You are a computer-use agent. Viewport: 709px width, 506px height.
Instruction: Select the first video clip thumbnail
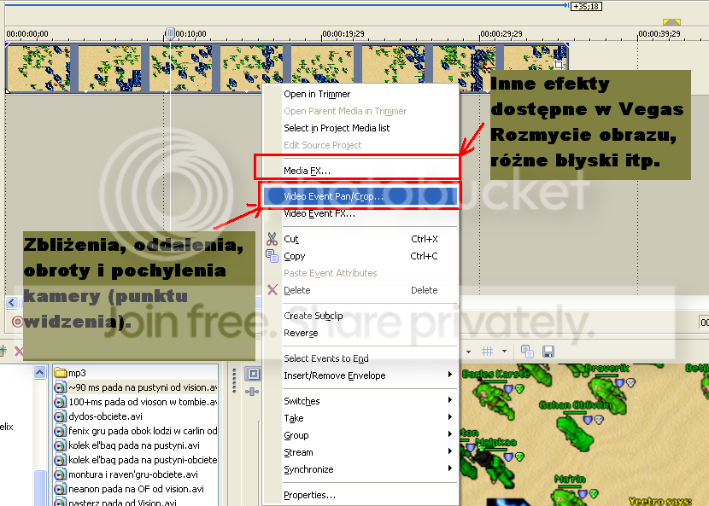tap(38, 67)
